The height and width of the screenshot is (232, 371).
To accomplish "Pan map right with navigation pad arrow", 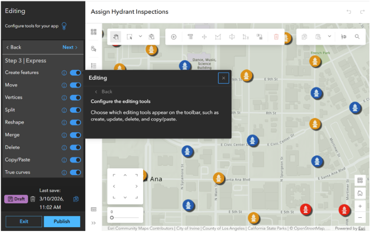I will 136,187.
